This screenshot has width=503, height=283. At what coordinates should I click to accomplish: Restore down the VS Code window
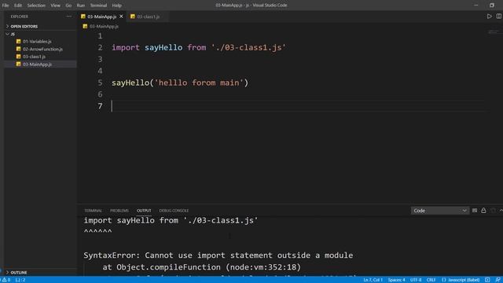click(x=492, y=6)
